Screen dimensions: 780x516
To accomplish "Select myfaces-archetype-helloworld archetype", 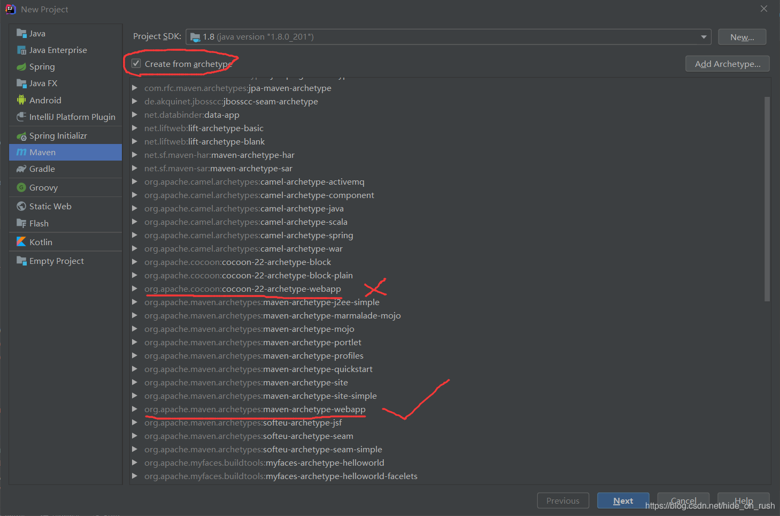I will pyautogui.click(x=264, y=462).
